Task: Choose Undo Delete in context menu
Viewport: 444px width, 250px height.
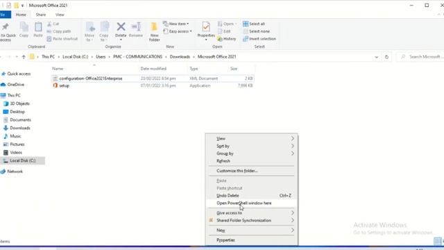Action: [x=251, y=196]
